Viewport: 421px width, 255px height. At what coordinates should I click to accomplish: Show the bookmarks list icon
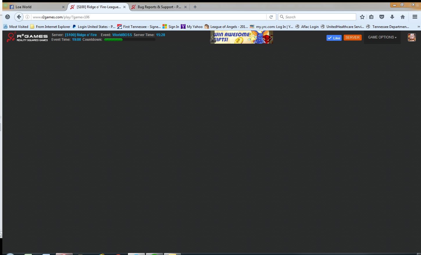(x=371, y=17)
